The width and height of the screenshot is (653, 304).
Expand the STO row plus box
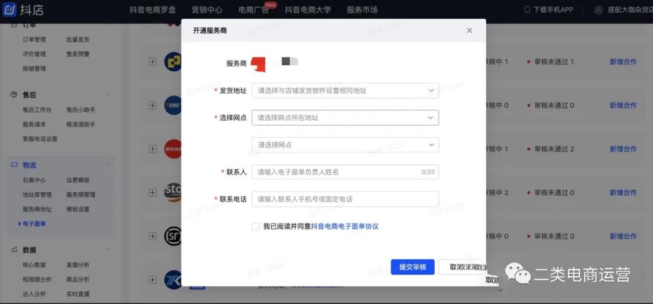tap(152, 193)
